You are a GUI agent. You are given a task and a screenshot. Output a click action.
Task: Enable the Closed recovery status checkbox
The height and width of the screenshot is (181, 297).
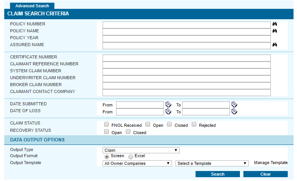point(128,132)
